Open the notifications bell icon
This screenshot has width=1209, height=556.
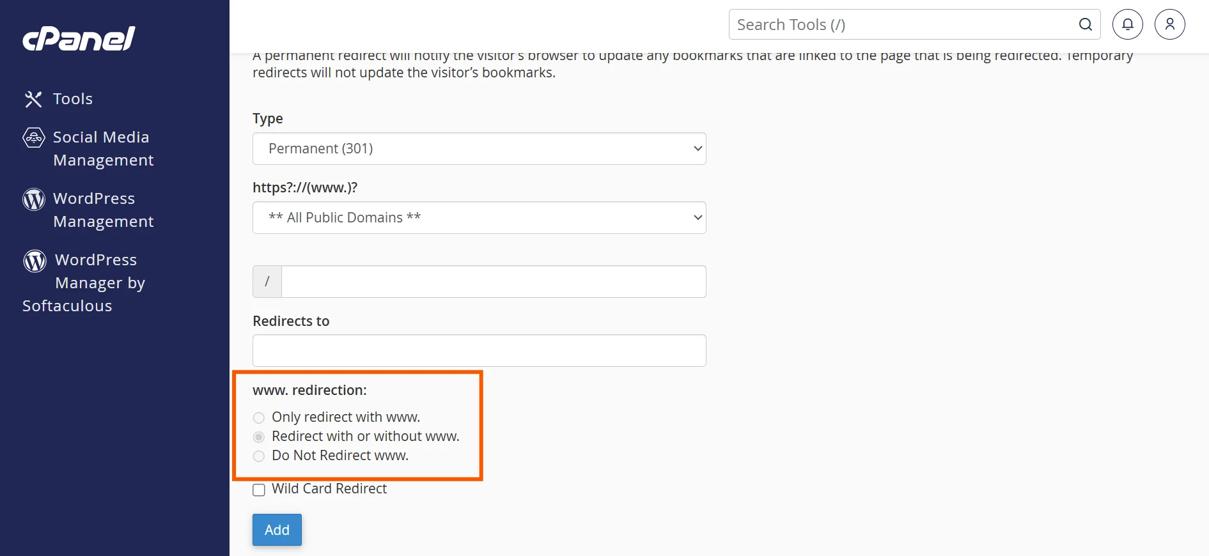coord(1127,24)
